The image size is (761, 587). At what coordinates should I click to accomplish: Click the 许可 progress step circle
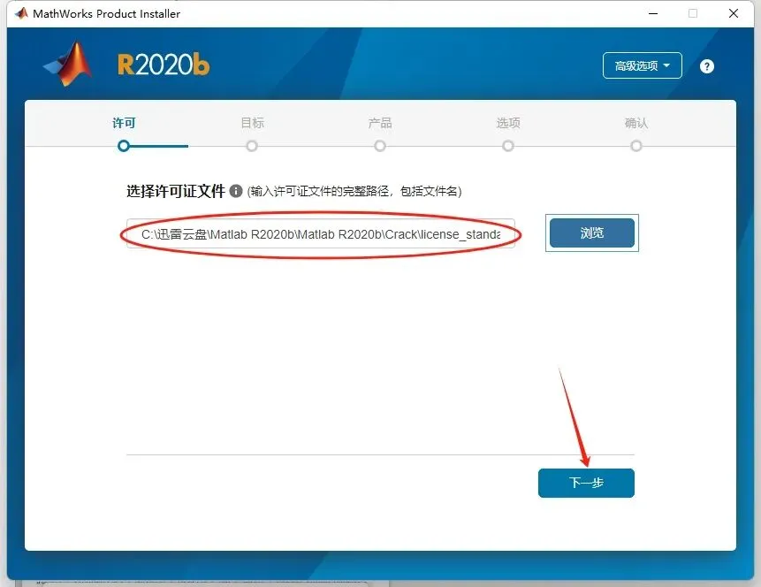tap(124, 146)
